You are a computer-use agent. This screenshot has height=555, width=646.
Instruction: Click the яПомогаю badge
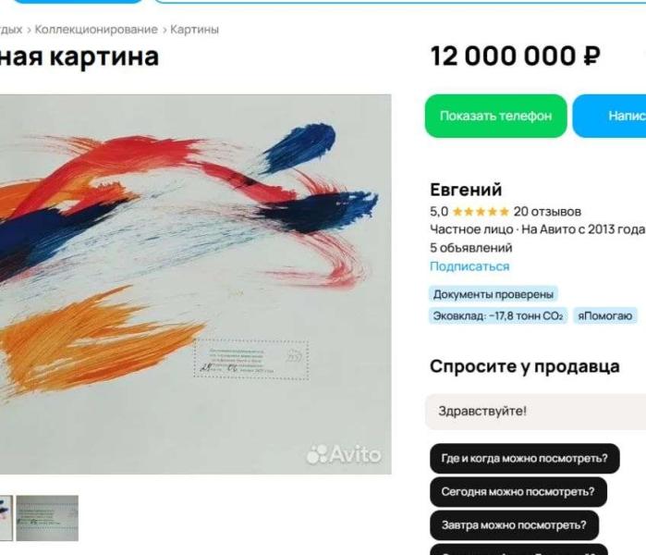[x=604, y=315]
